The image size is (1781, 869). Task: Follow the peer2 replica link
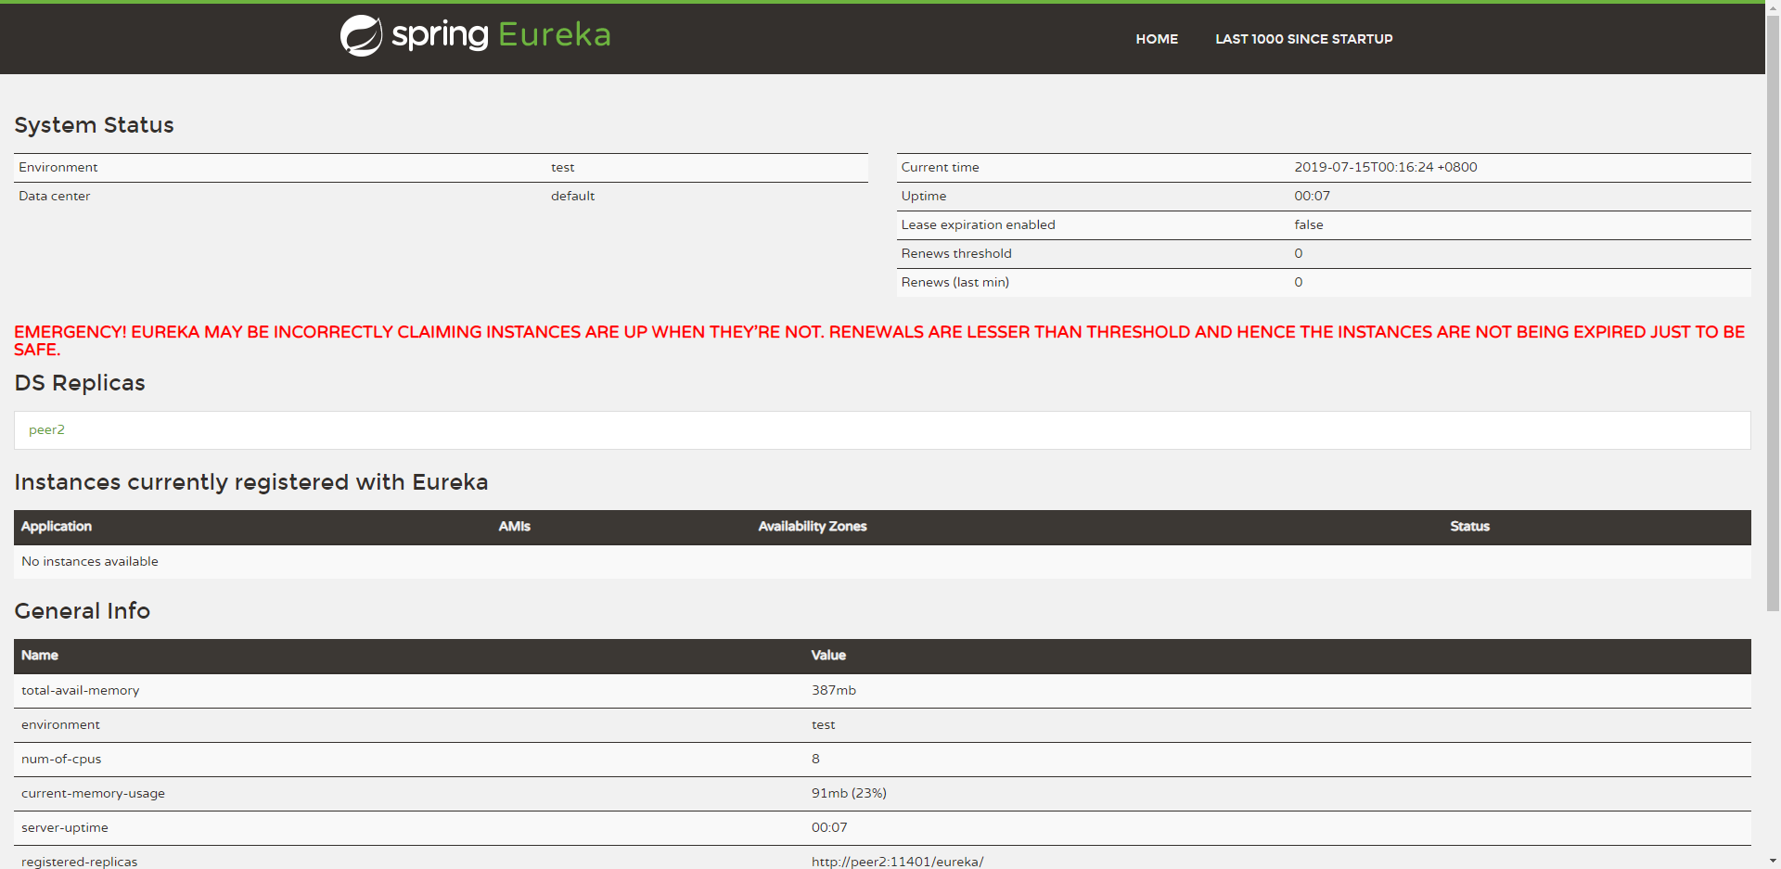46,429
